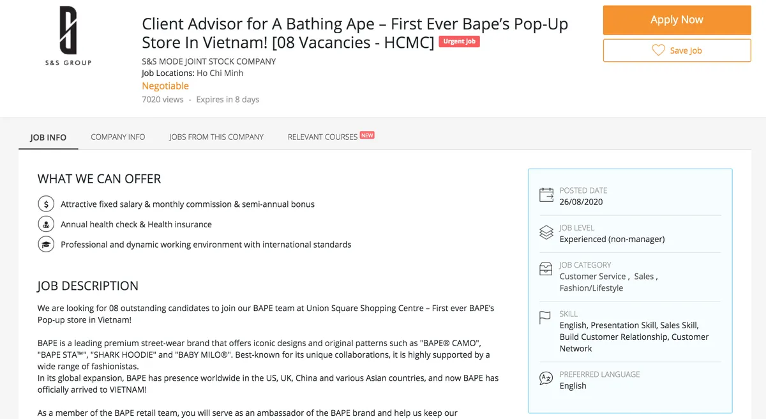Click the heart icon in Save Job

point(658,50)
